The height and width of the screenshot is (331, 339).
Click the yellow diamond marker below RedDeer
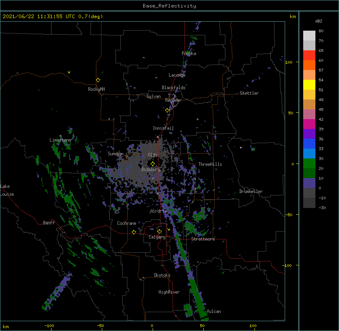coord(167,110)
